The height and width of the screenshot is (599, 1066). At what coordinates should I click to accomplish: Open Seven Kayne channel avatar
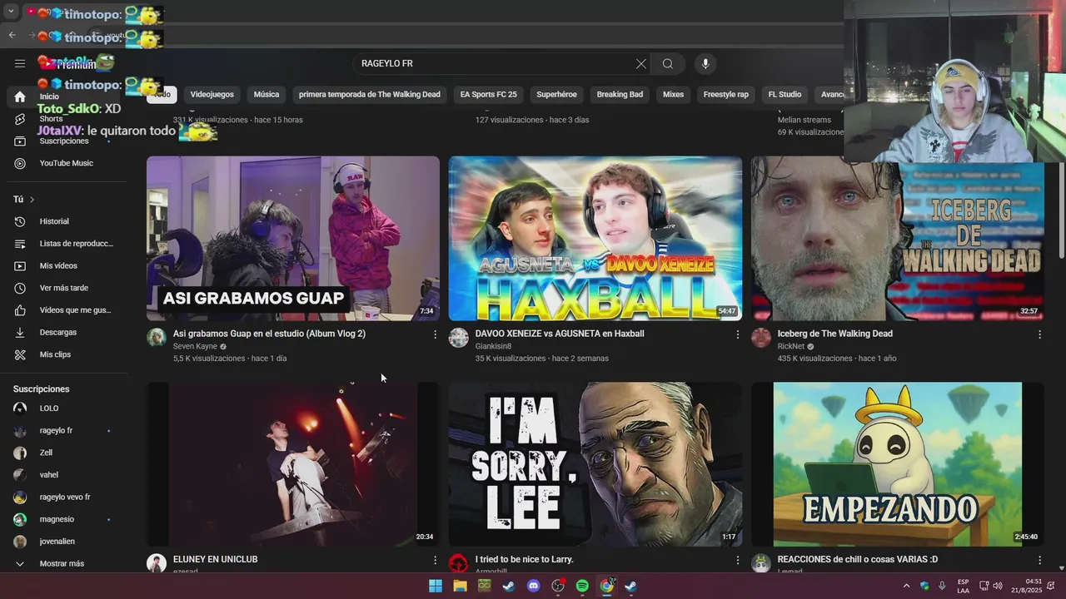[x=157, y=337]
